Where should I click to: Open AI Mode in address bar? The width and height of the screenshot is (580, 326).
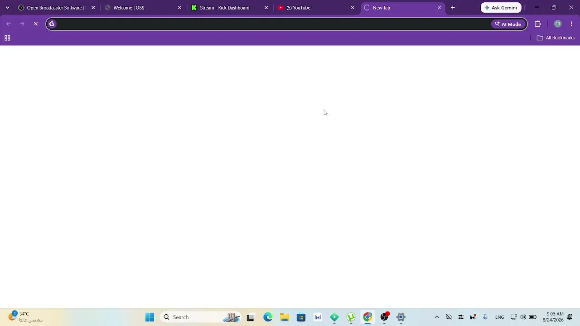[508, 24]
